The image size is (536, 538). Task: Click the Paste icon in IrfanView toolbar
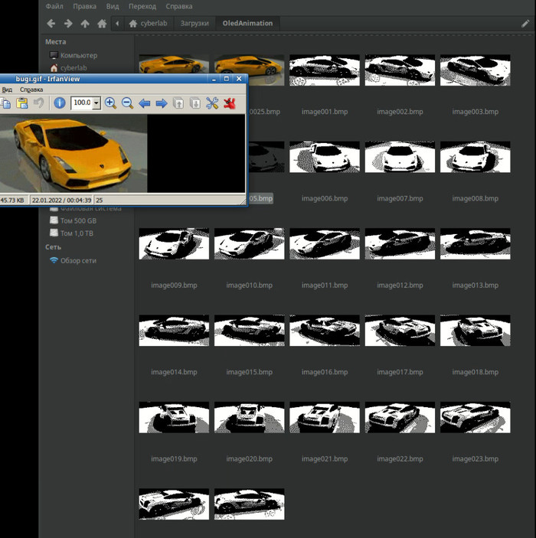click(22, 103)
